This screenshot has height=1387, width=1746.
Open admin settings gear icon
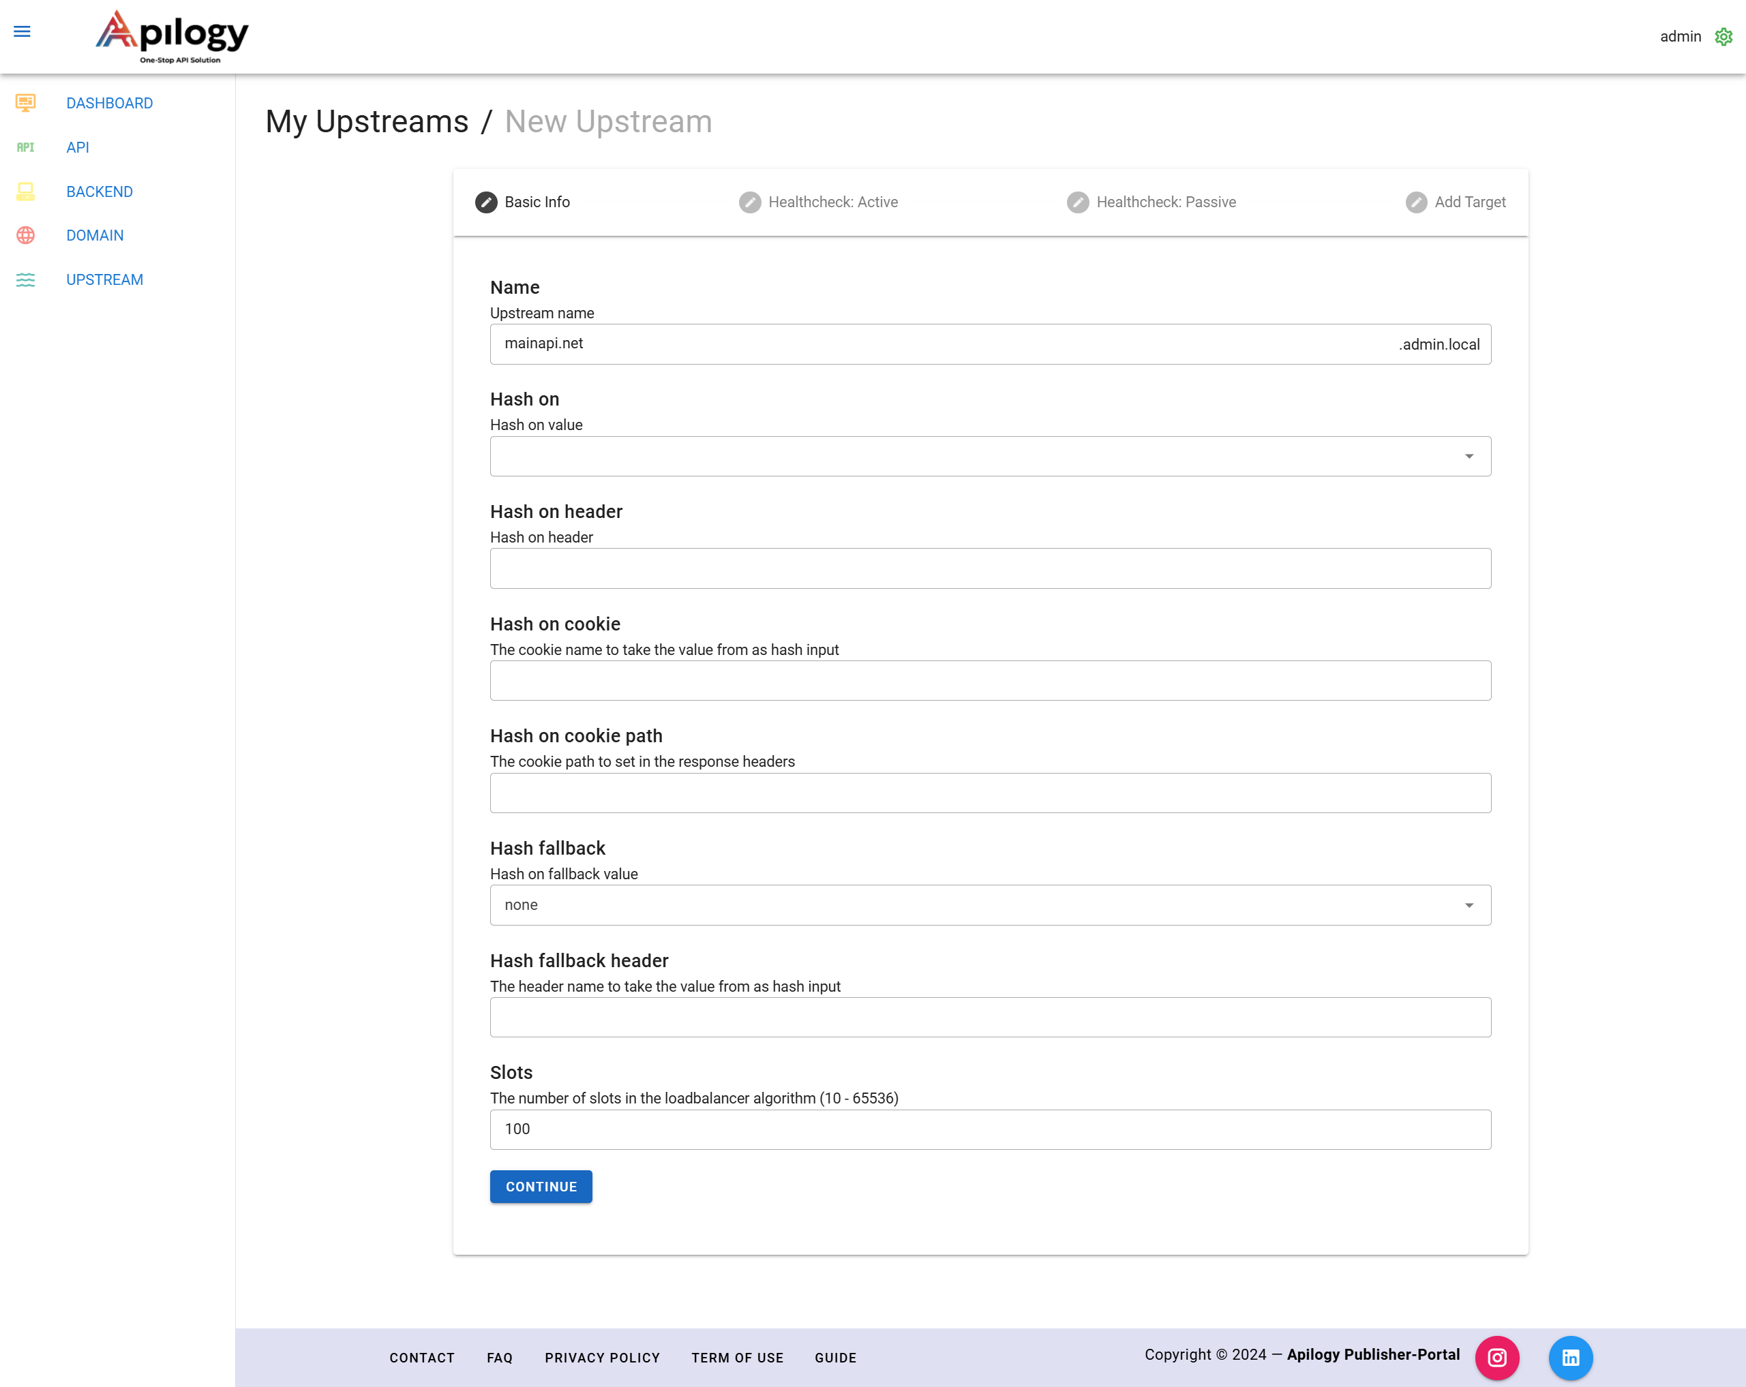[1724, 36]
